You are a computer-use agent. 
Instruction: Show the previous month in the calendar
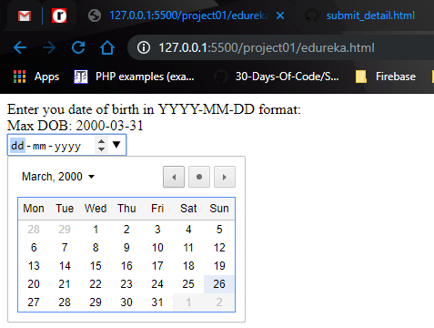(x=174, y=177)
